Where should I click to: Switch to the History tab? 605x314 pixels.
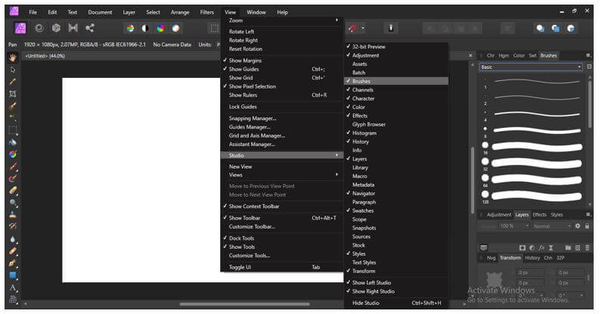pyautogui.click(x=532, y=258)
